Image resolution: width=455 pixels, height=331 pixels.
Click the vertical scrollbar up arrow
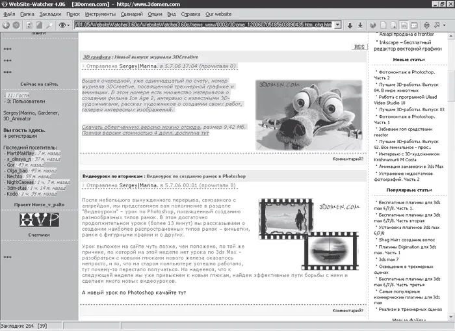click(451, 36)
